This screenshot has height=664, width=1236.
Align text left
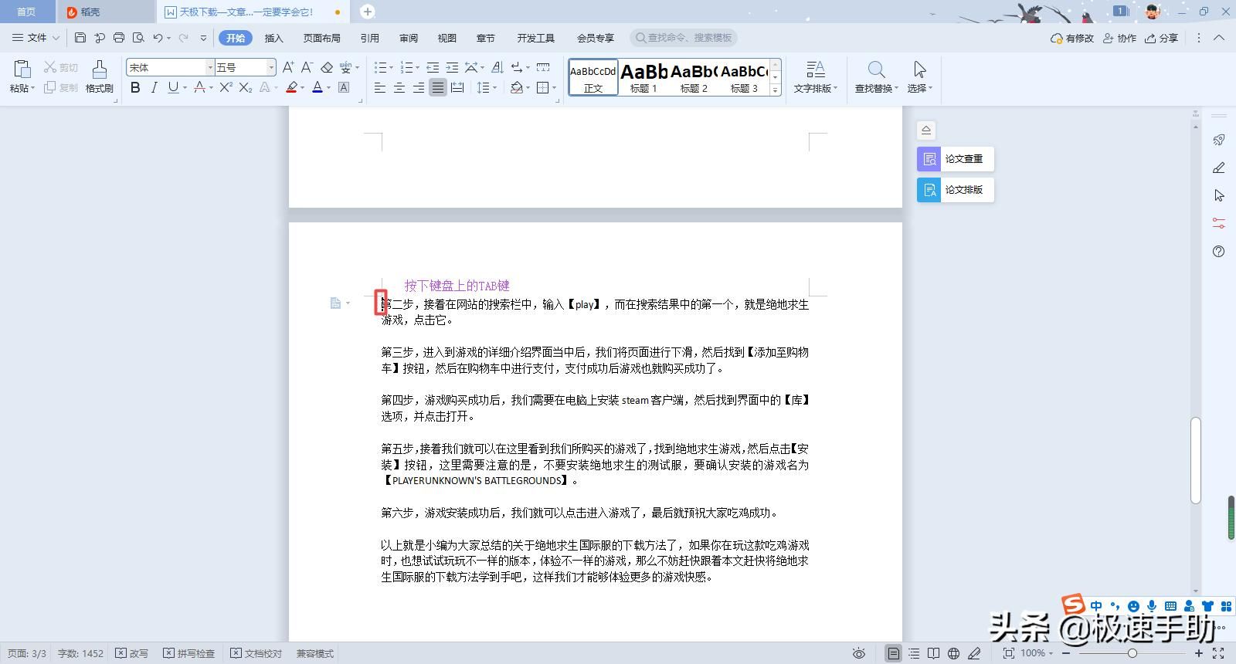(x=380, y=88)
